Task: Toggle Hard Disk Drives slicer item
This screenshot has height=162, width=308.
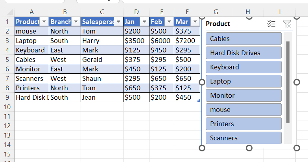Action: (243, 53)
